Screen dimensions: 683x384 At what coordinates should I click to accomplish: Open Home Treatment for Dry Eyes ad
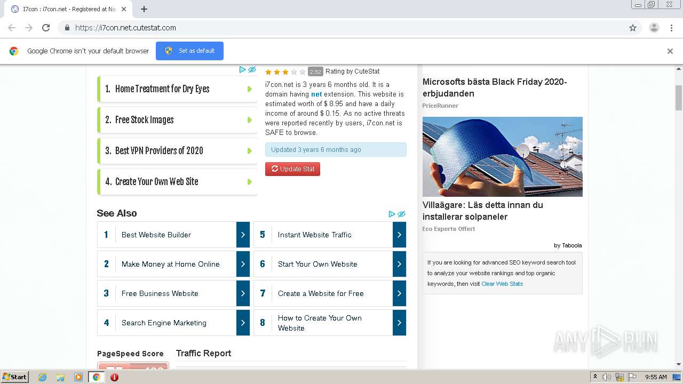pyautogui.click(x=177, y=89)
